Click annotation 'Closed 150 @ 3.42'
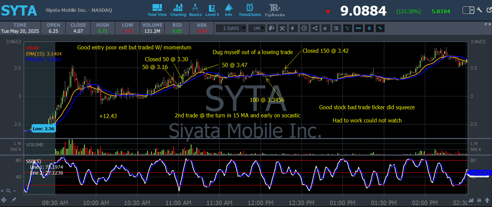 (x=326, y=51)
